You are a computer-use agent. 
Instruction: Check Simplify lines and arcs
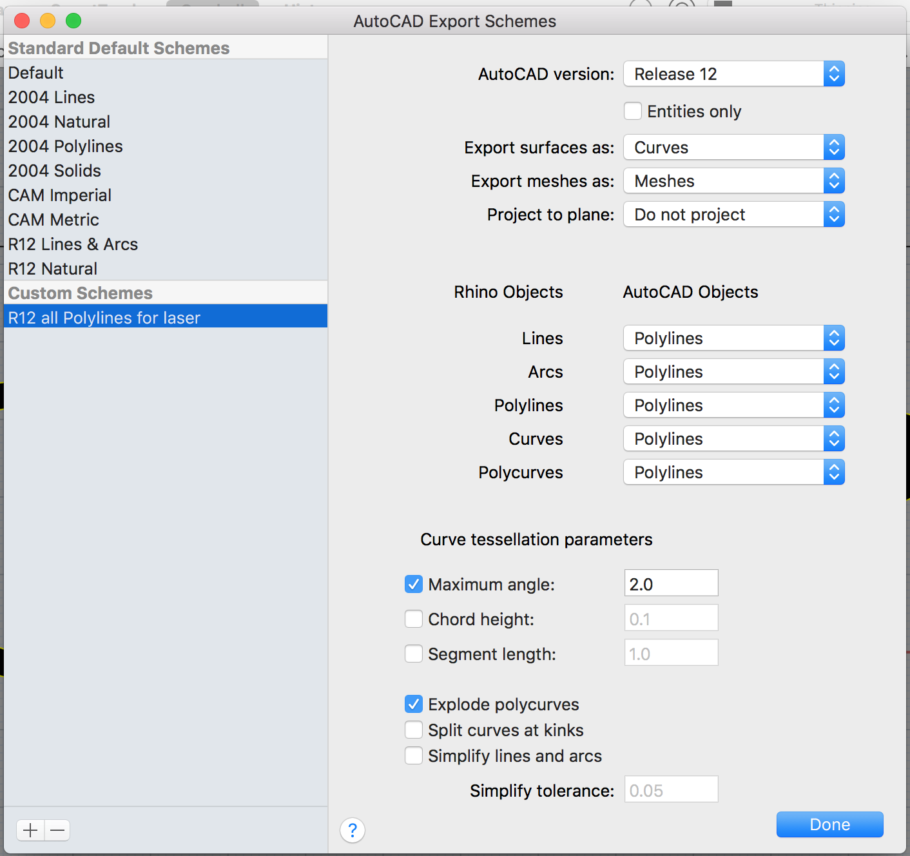click(414, 755)
